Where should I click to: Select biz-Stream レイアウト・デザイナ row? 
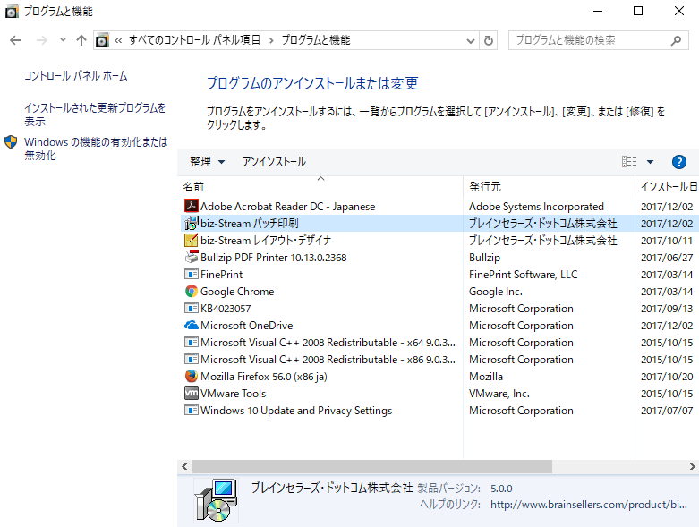tap(266, 240)
